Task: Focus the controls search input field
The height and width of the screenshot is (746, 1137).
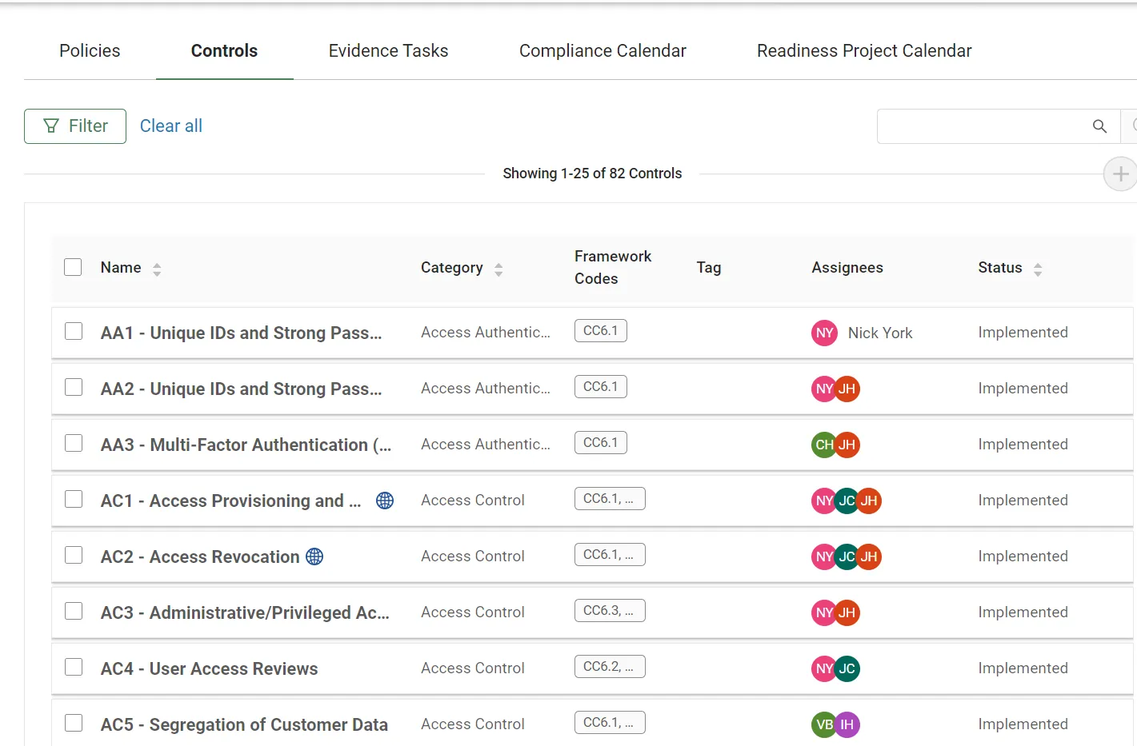Action: [x=983, y=126]
